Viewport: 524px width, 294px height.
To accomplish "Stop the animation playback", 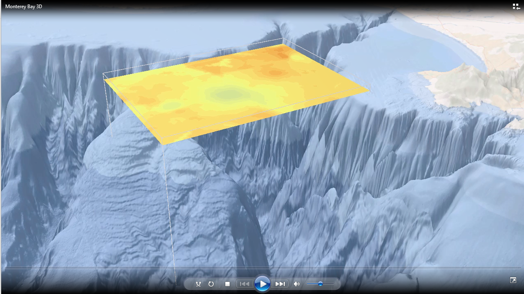I will click(227, 283).
